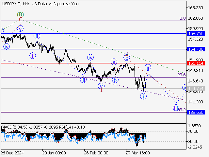
Task: Select the 138.650 support level tag
Action: pos(196,112)
